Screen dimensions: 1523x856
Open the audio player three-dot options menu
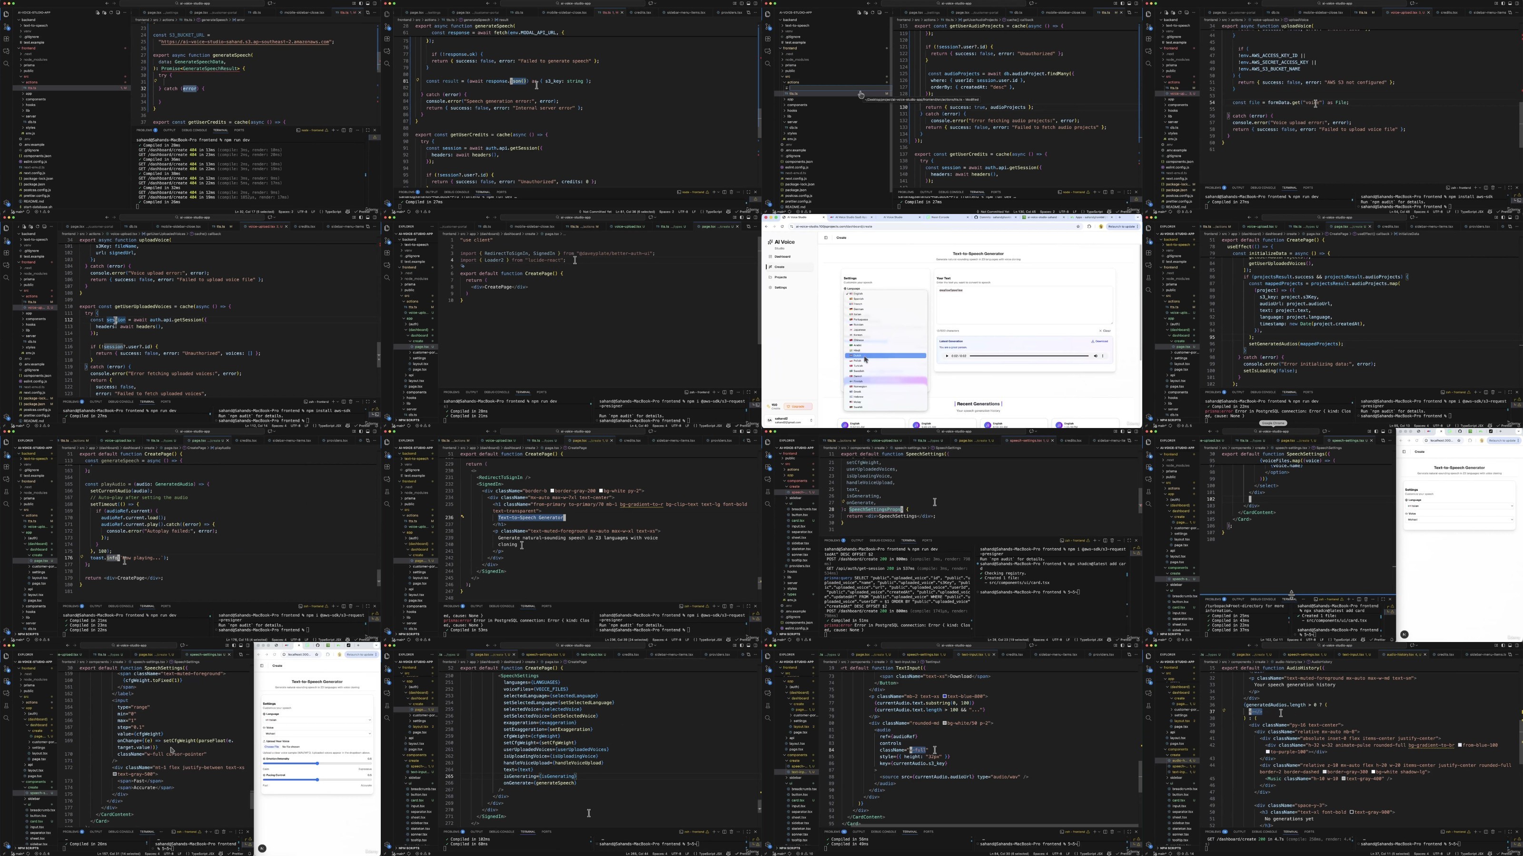(1103, 356)
